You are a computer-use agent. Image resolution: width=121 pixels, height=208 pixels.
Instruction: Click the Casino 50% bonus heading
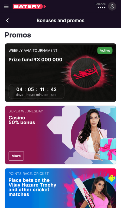22,120
